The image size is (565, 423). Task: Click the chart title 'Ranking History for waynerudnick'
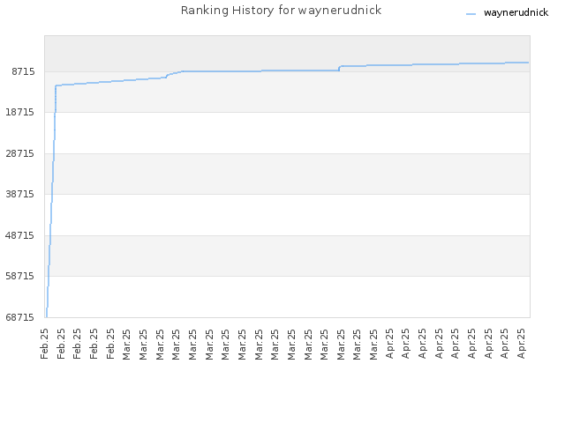281,10
